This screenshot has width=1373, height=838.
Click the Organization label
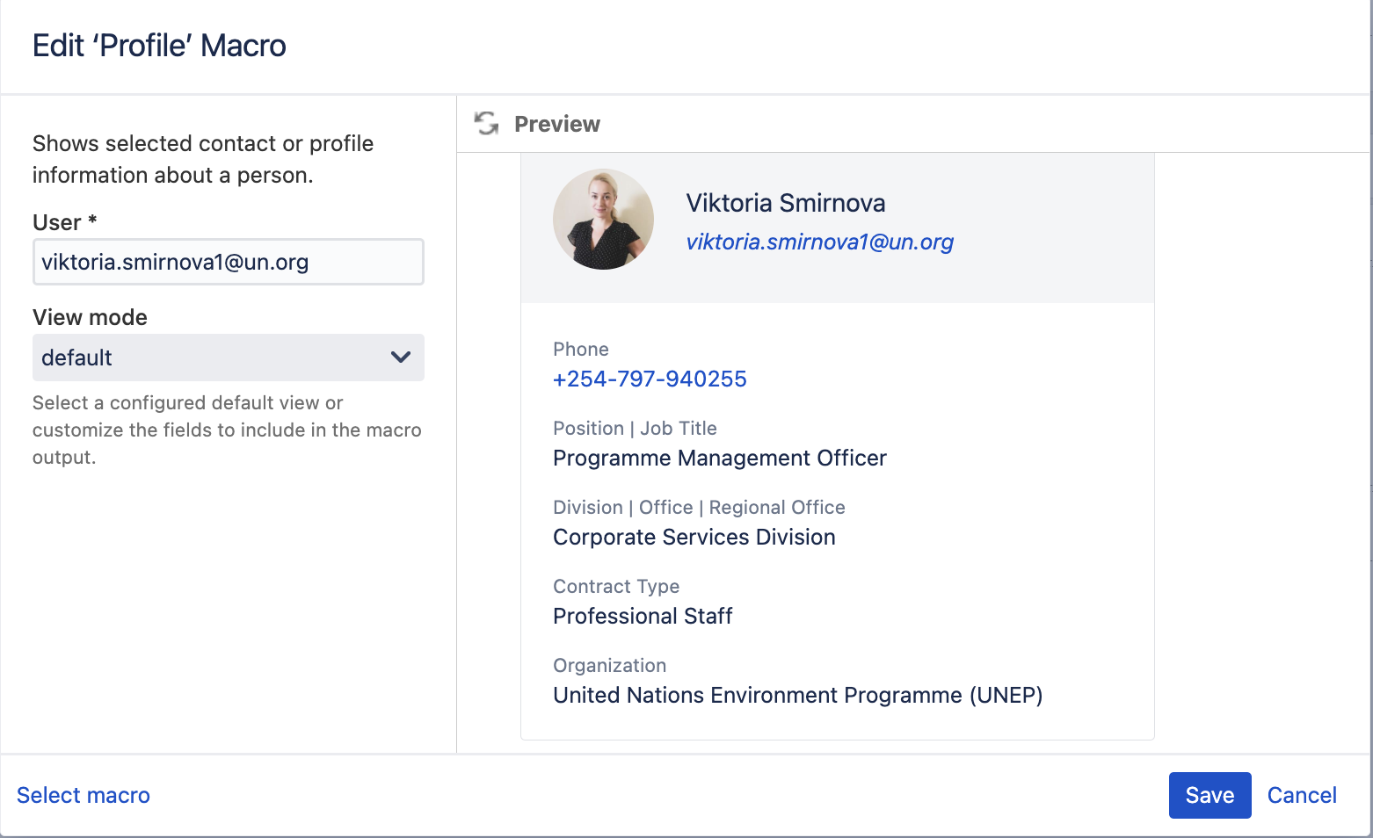point(609,665)
